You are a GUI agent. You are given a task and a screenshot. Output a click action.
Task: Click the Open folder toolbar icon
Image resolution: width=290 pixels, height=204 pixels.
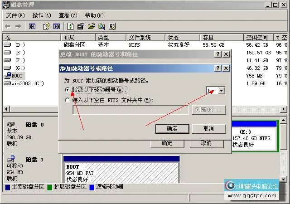(91, 26)
